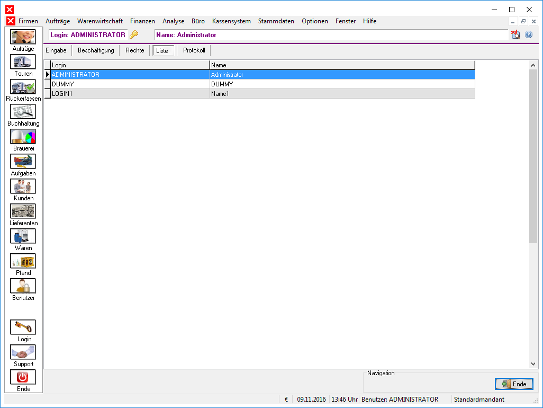Sort by the Name column header
Image resolution: width=543 pixels, height=408 pixels.
(342, 65)
